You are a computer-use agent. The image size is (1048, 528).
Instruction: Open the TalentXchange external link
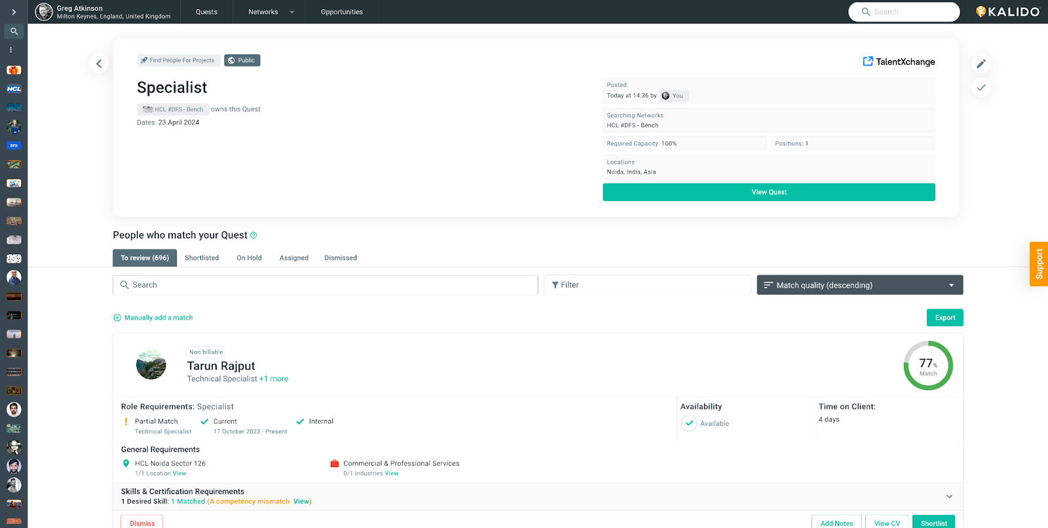point(899,62)
